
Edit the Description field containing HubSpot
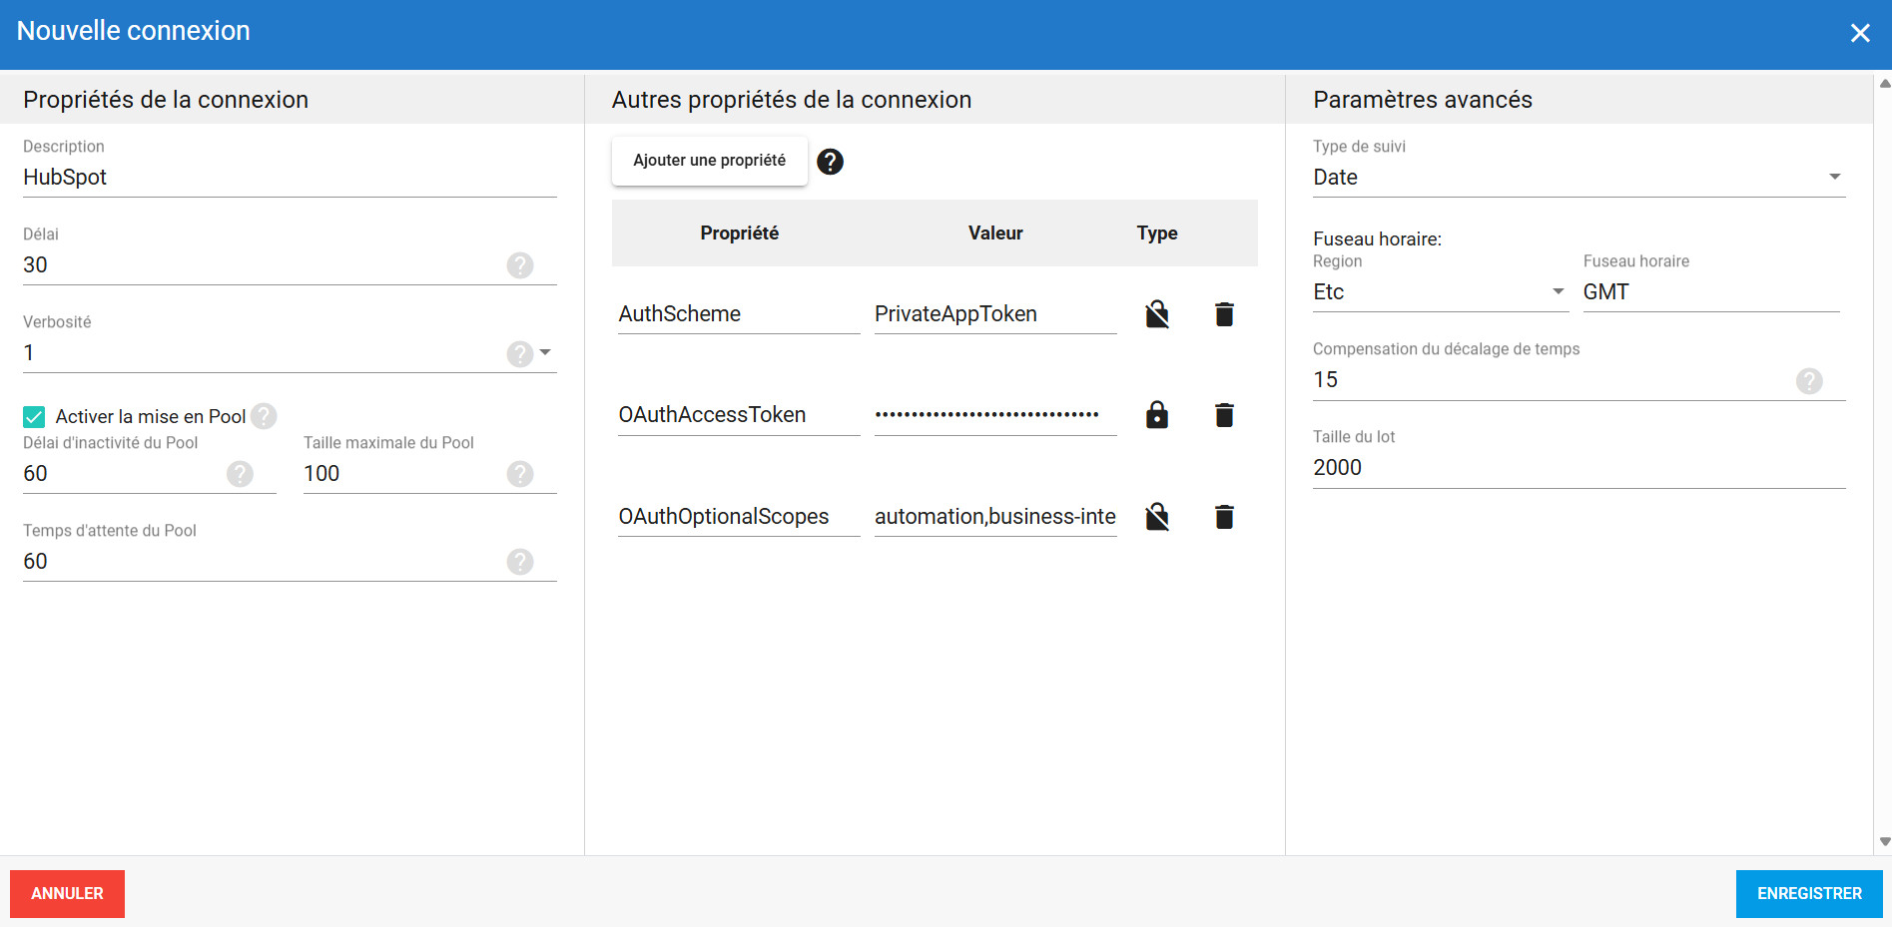[290, 178]
